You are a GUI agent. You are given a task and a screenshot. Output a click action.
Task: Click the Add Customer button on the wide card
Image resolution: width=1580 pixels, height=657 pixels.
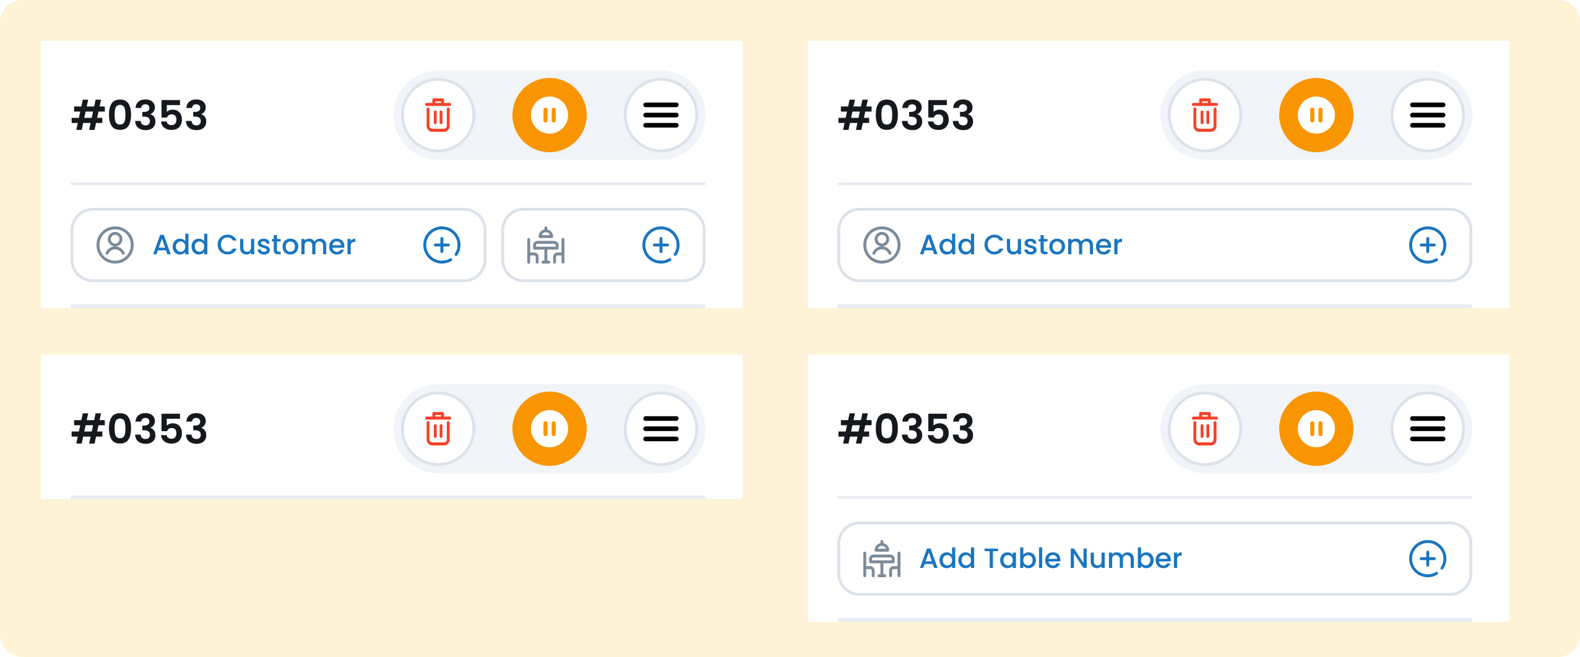click(1020, 245)
